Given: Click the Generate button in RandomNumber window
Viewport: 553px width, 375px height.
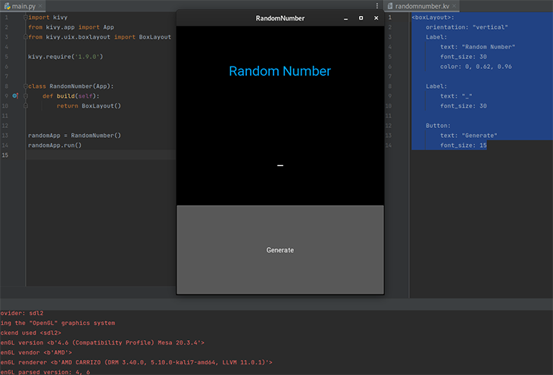Looking at the screenshot, I should tap(280, 250).
